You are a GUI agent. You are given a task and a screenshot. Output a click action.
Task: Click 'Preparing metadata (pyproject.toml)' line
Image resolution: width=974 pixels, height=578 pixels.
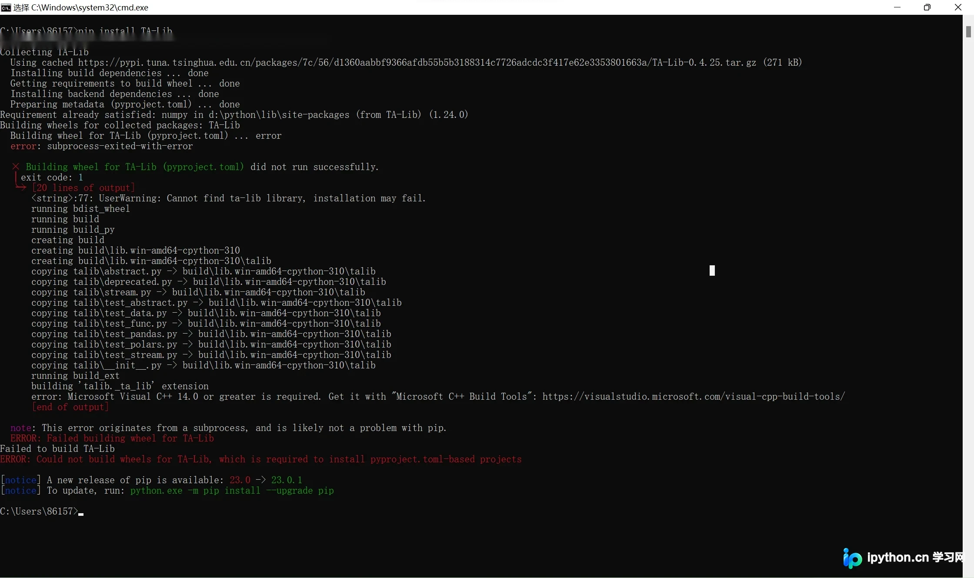click(125, 104)
